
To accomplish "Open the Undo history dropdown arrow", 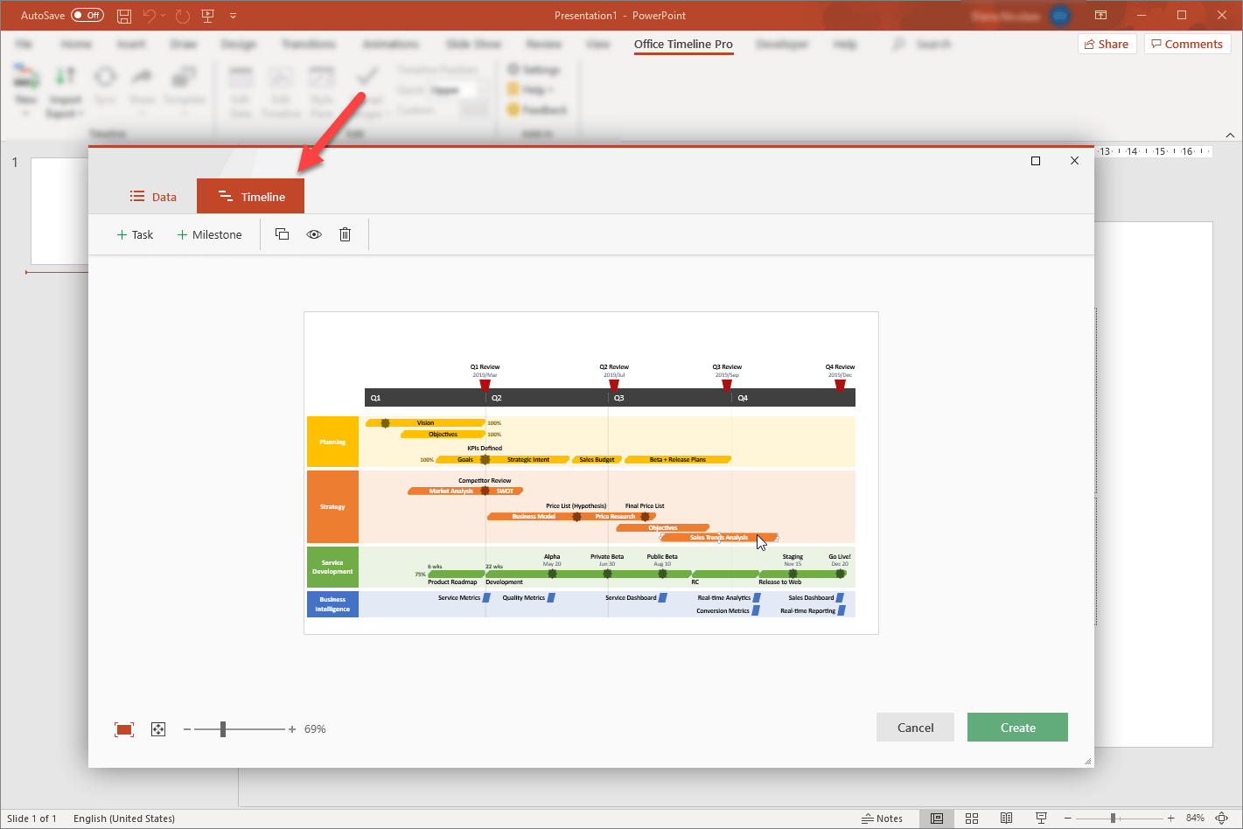I will pos(164,16).
